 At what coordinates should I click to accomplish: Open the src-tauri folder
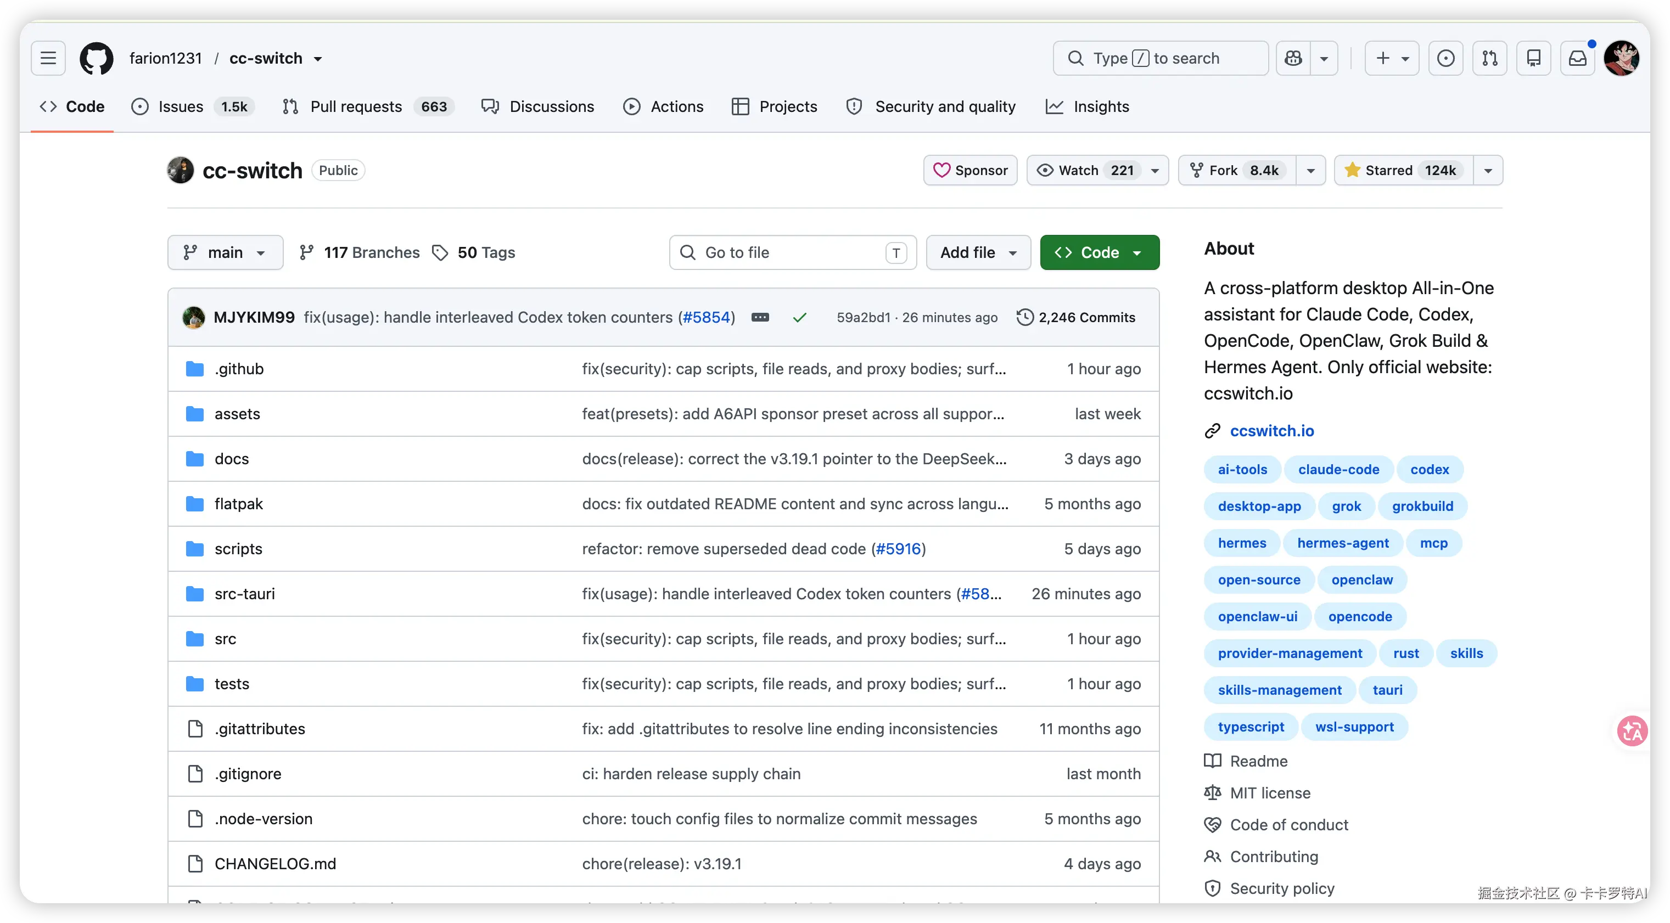point(244,594)
